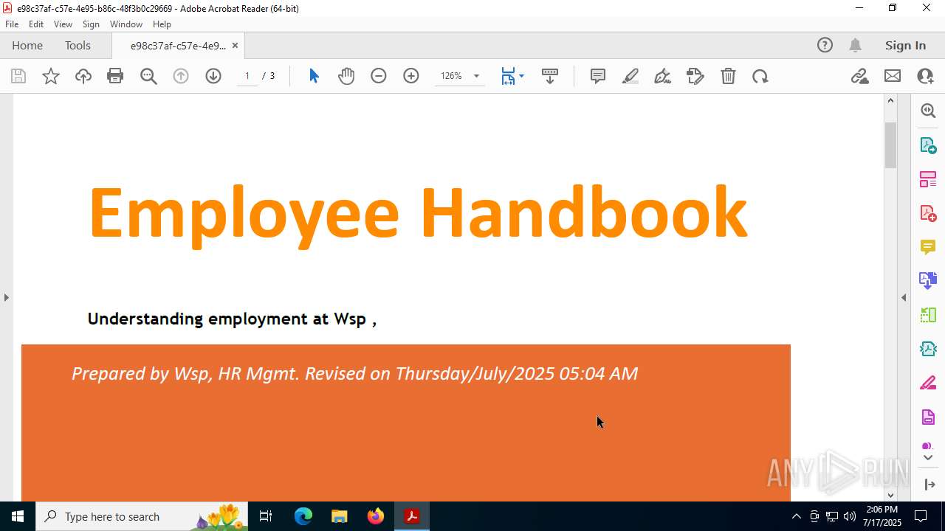
Task: Show more tools with down chevron
Action: tap(928, 458)
